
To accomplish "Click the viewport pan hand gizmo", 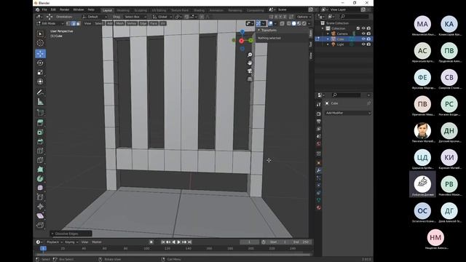I will tap(250, 63).
